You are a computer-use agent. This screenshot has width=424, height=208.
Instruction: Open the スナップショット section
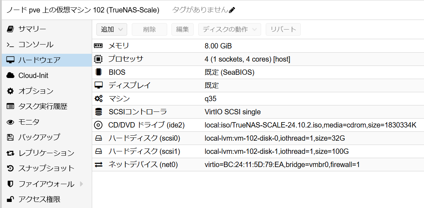pos(47,168)
